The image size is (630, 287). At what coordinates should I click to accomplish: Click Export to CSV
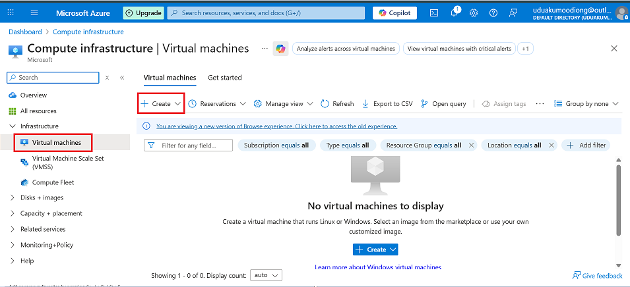pos(387,104)
